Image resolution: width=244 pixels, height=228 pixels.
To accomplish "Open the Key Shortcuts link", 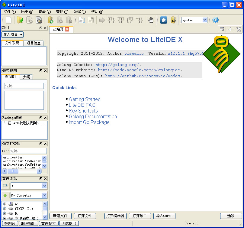I will pyautogui.click(x=83, y=111).
